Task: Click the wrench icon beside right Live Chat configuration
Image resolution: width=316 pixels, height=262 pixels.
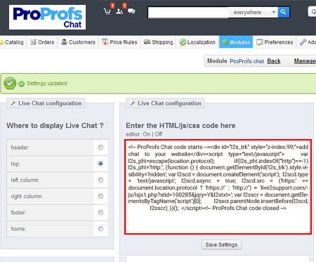Action: 133,103
